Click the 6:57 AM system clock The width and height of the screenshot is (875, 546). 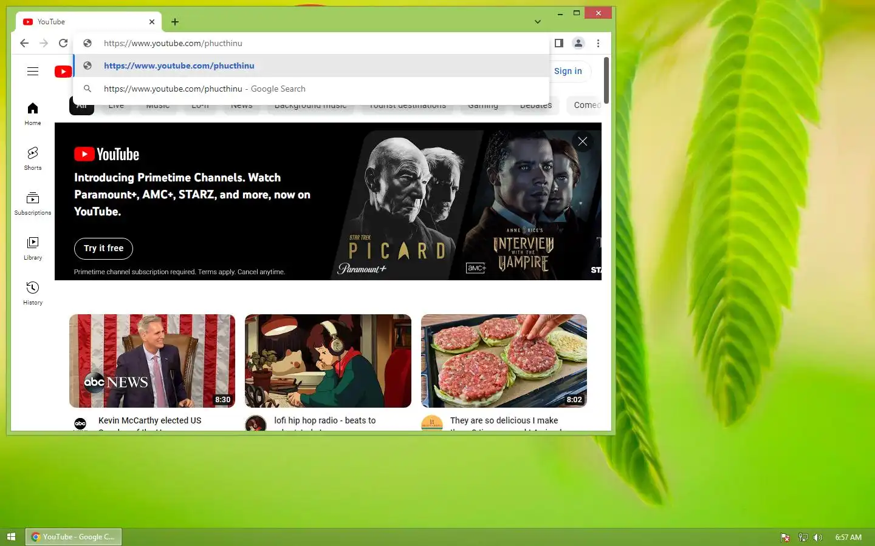pos(848,537)
